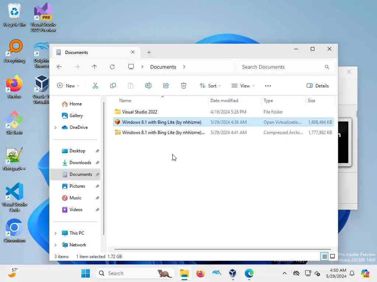377x282 pixels.
Task: Open Videos quick access folder
Action: tap(76, 210)
